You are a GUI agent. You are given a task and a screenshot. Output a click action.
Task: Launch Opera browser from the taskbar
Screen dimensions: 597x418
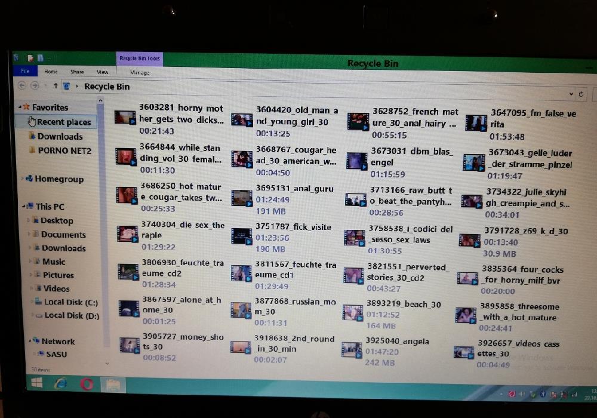pos(87,384)
